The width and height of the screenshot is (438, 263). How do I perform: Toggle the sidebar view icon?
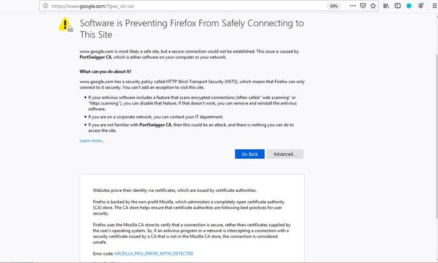(x=398, y=6)
